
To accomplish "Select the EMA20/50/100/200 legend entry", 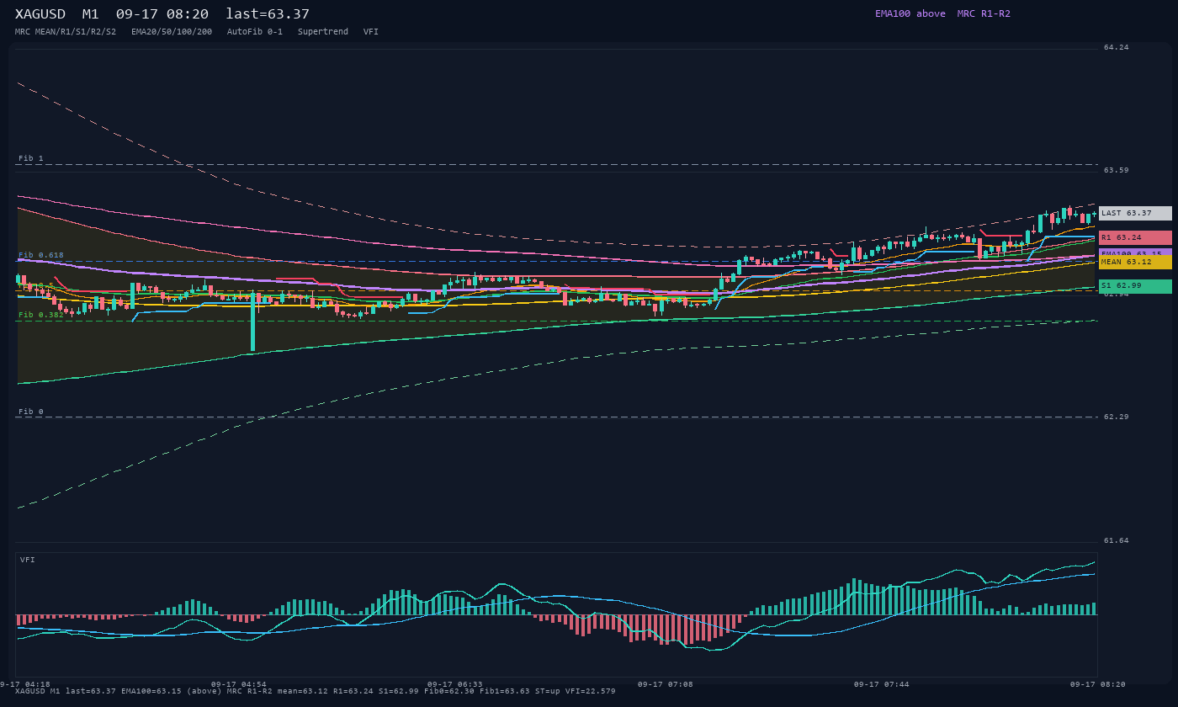I will [x=172, y=32].
